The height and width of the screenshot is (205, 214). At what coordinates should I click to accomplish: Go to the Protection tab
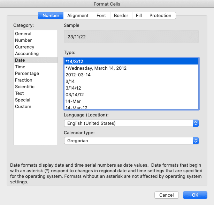[160, 16]
